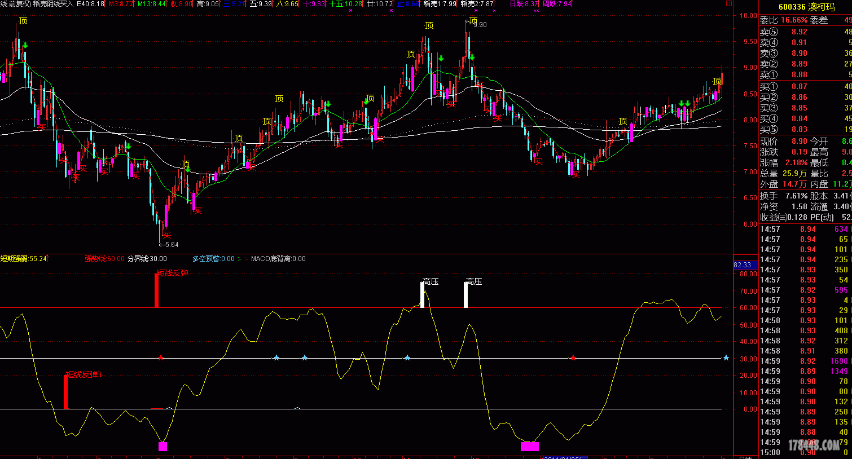Select the 14:58 8.92 tick with volume 312
Image resolution: width=852 pixels, height=459 pixels.
806,341
